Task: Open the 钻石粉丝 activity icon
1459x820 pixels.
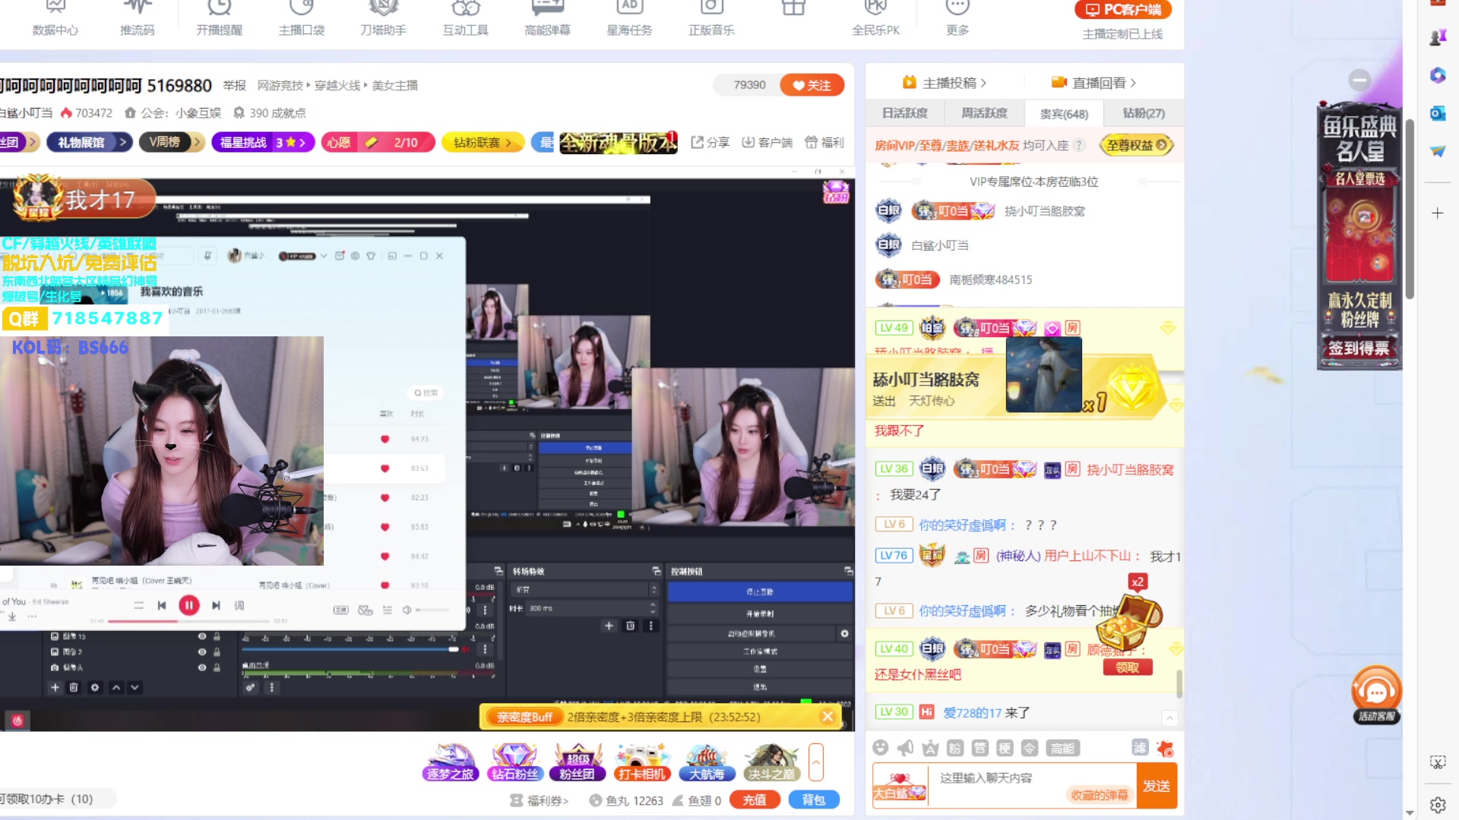Action: 514,762
